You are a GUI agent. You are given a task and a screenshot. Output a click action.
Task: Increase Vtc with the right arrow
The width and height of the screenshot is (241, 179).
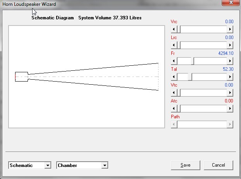pyautogui.click(x=230, y=93)
